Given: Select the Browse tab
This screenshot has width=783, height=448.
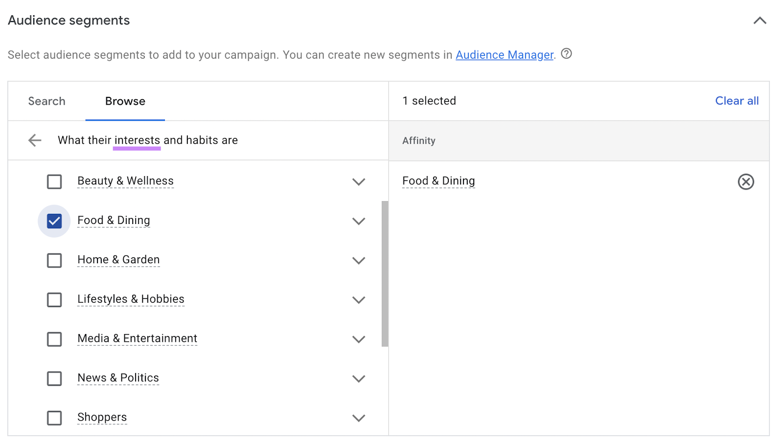Looking at the screenshot, I should pyautogui.click(x=125, y=101).
